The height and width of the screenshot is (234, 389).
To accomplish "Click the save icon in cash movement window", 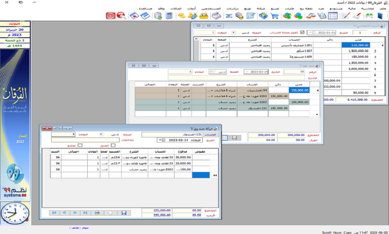I will pos(124,213).
